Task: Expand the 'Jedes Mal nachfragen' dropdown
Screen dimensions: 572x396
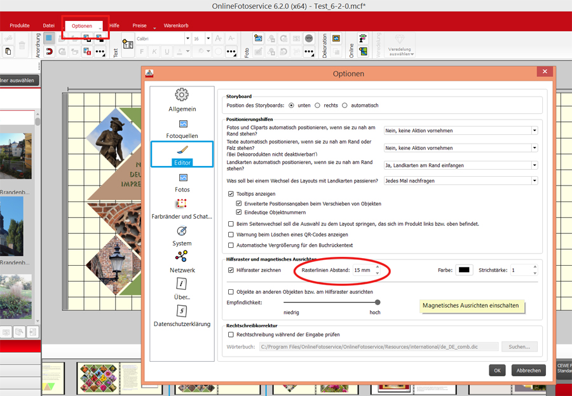Action: [x=461, y=181]
